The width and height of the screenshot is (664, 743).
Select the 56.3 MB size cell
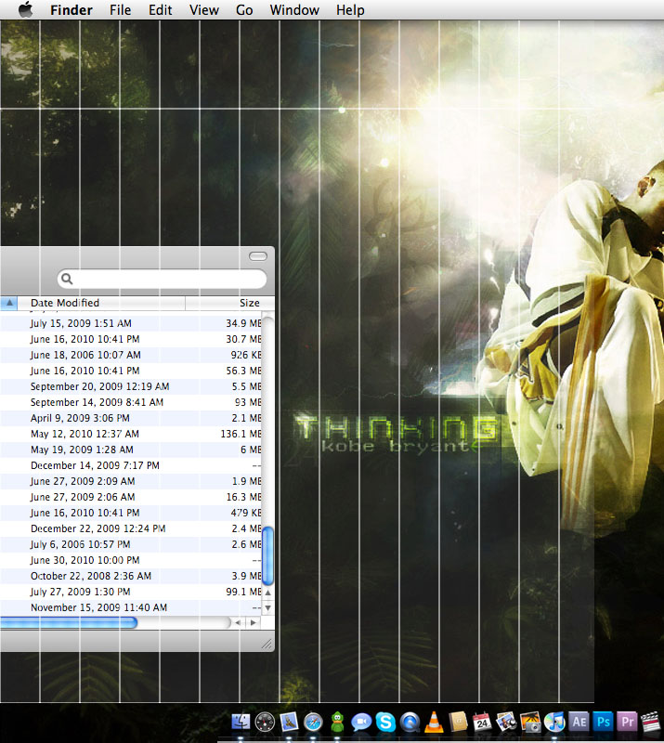coord(243,371)
